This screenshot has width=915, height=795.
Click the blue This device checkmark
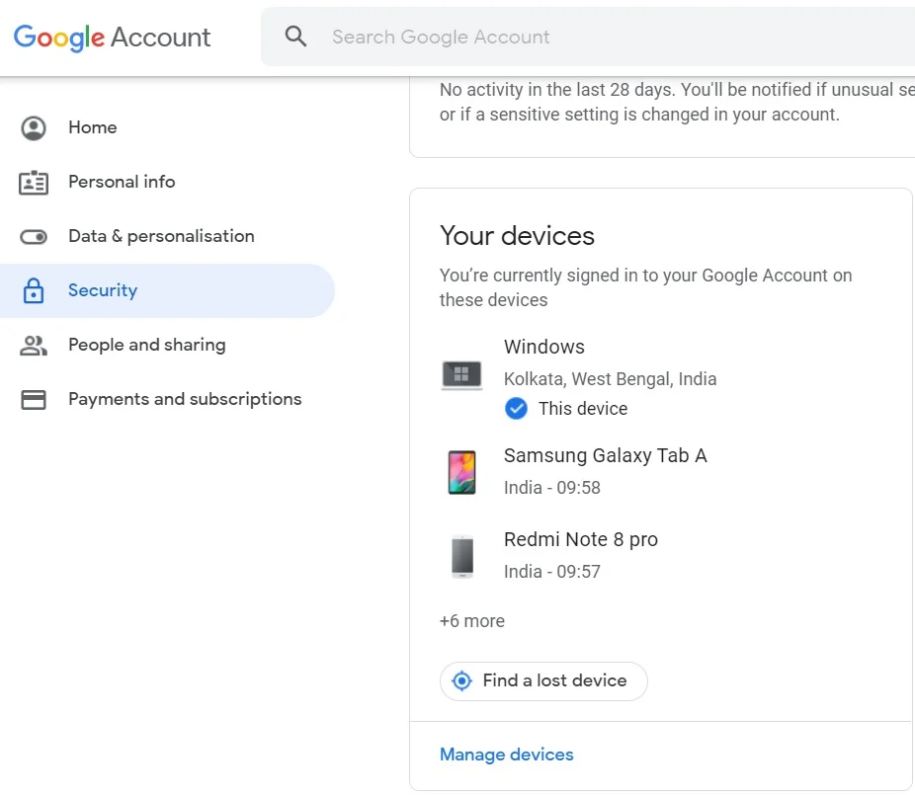click(516, 408)
